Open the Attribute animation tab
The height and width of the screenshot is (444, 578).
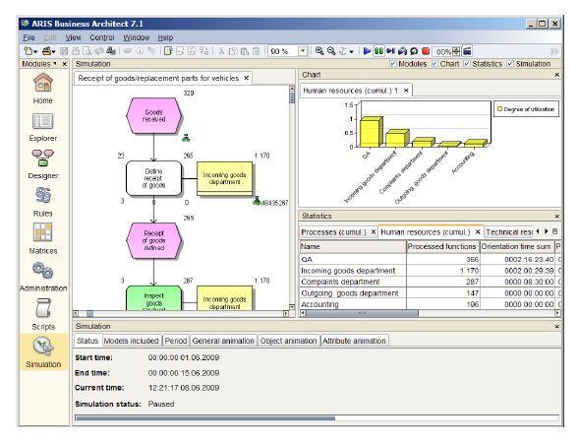pos(354,341)
